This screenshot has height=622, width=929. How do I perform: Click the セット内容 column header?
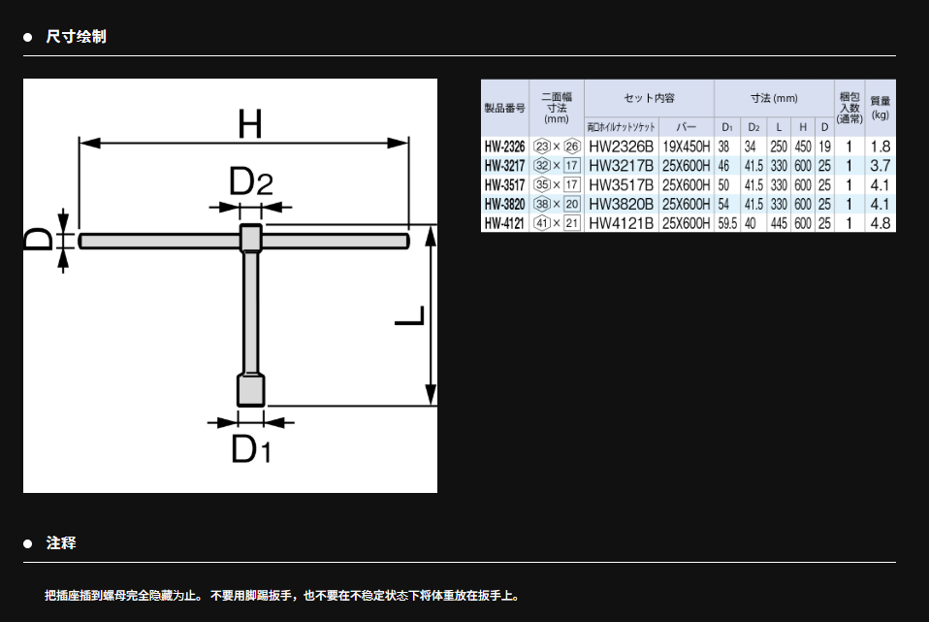coord(649,99)
